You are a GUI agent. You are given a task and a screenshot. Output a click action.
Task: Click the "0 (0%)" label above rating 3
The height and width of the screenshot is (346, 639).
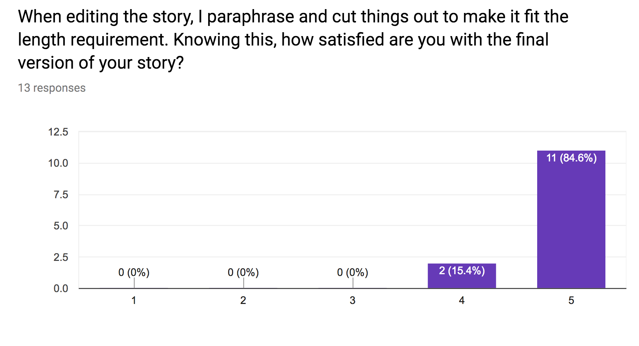coord(352,272)
